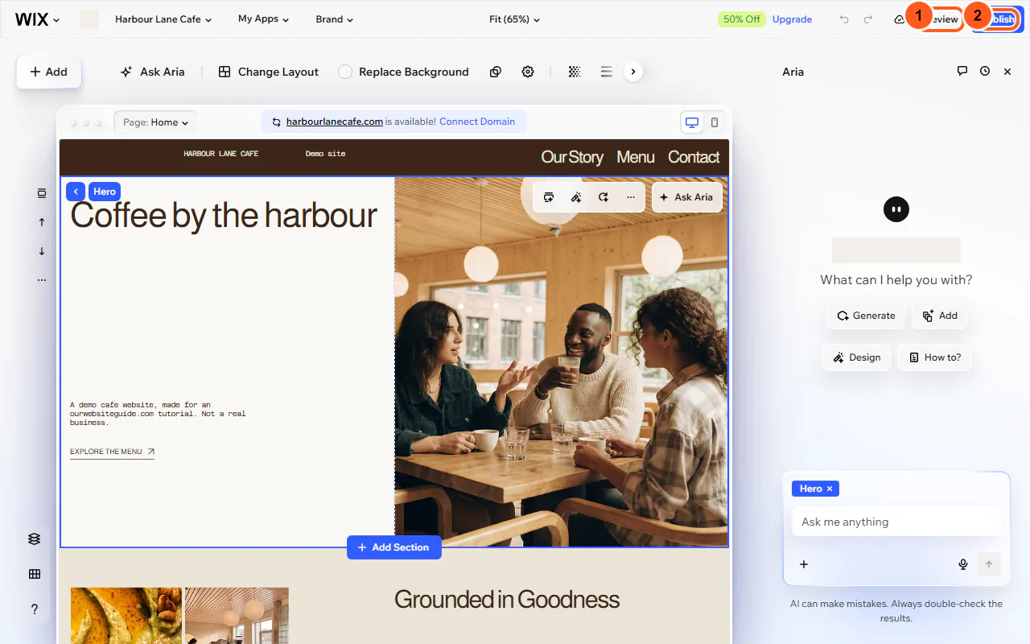
Task: Click the magic wand design icon on the Hero section
Action: [576, 197]
